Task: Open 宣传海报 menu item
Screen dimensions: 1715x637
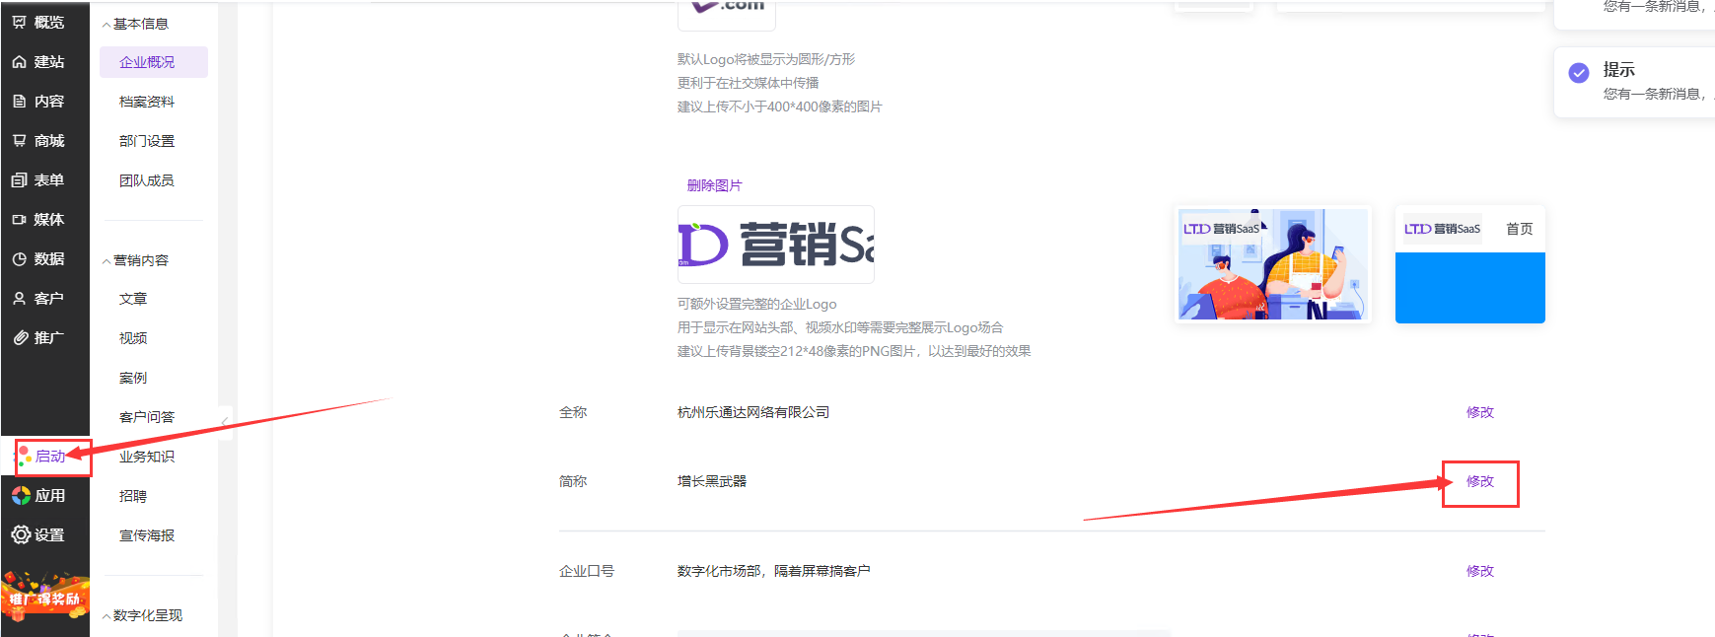Action: click(x=147, y=535)
